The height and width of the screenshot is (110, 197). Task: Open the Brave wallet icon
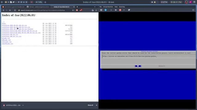[93, 10]
